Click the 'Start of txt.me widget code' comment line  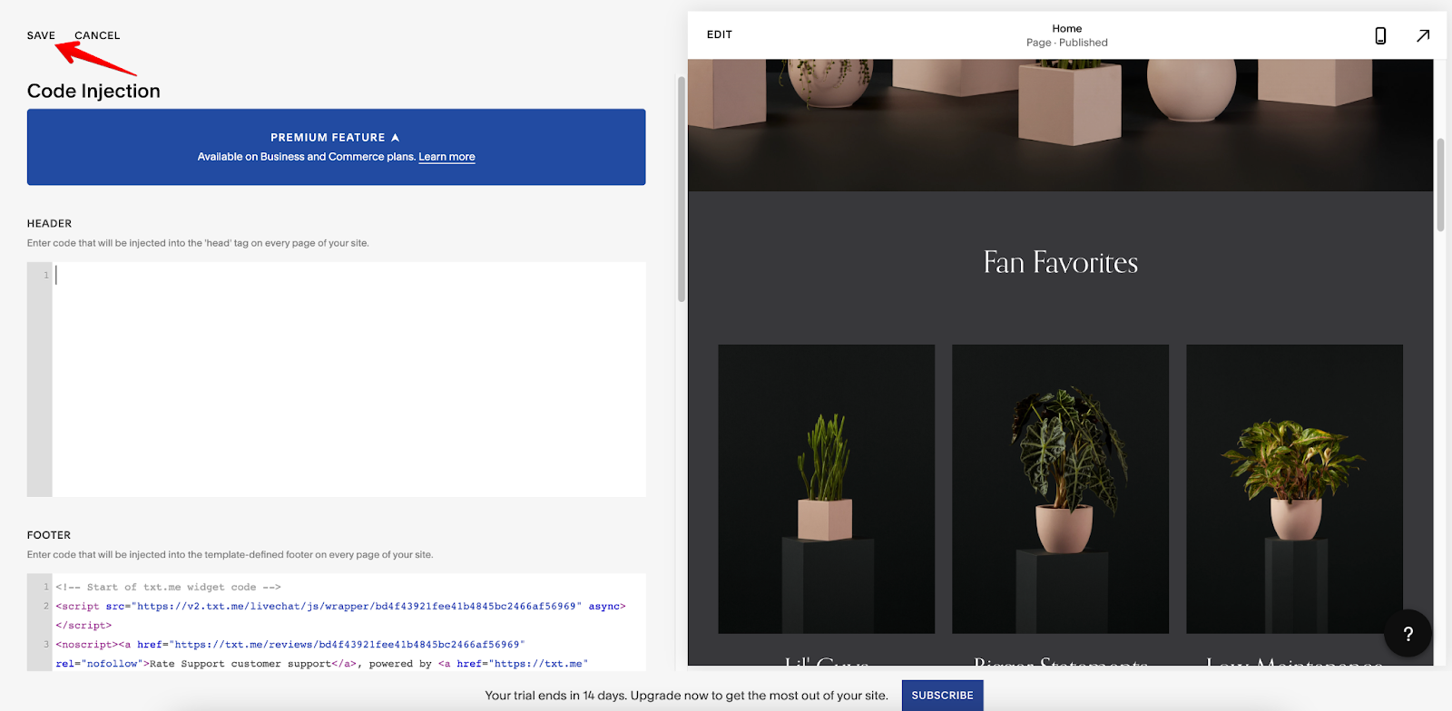[x=168, y=587]
